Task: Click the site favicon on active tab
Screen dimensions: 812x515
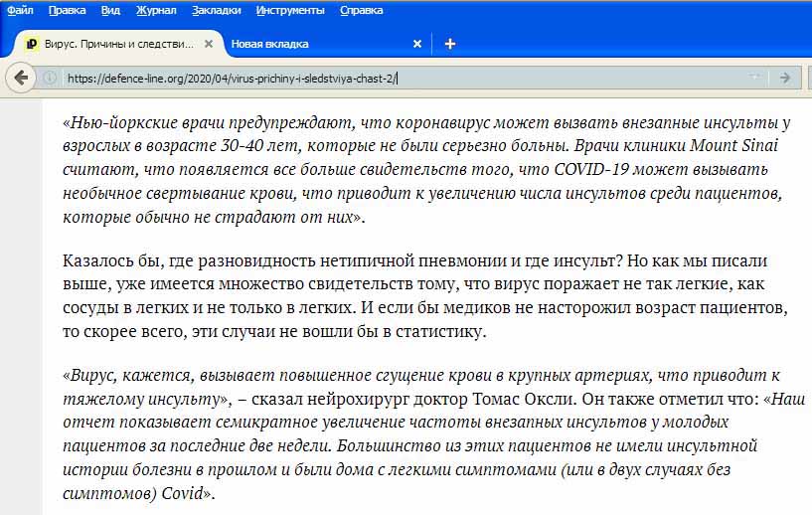Action: 31,44
